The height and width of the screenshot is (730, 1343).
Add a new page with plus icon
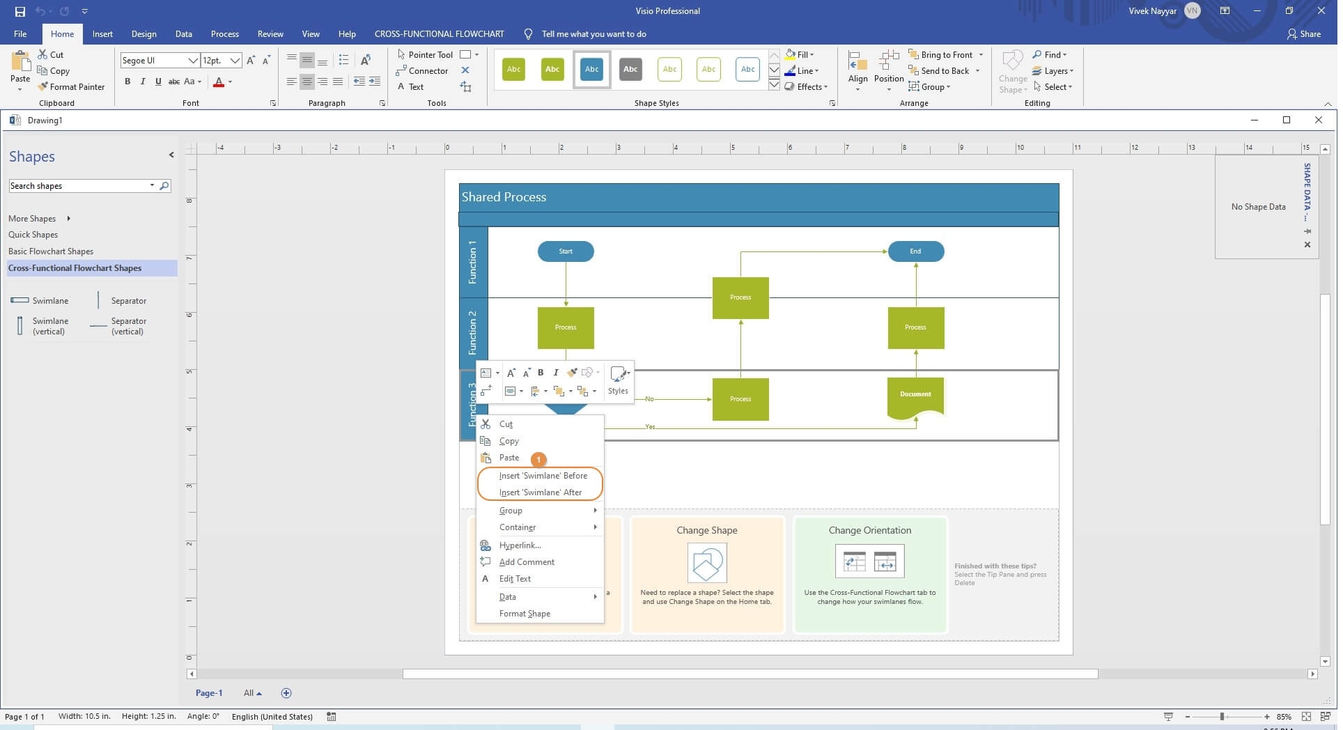(x=286, y=693)
